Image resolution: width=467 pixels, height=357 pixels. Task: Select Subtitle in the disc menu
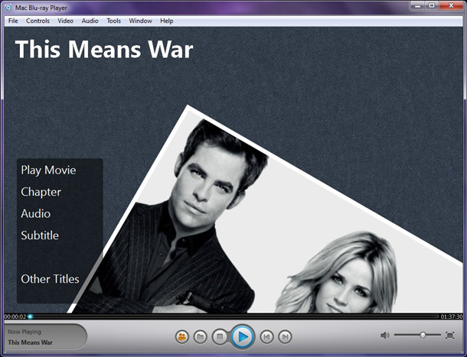[40, 235]
